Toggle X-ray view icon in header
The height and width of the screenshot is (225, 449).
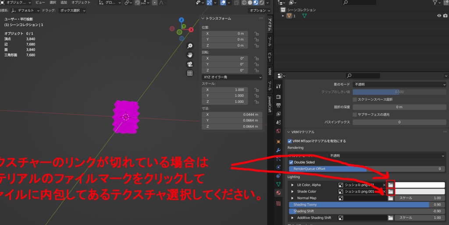pyautogui.click(x=236, y=3)
